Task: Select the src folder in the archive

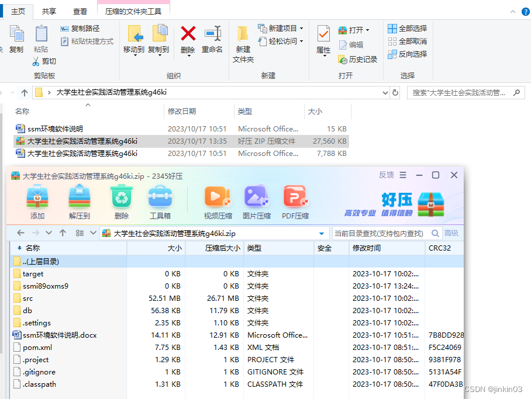Action: (27, 299)
